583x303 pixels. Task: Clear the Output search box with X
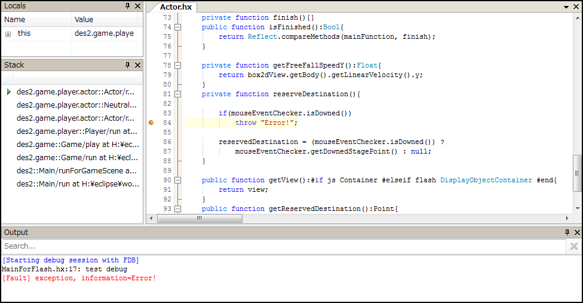574,246
